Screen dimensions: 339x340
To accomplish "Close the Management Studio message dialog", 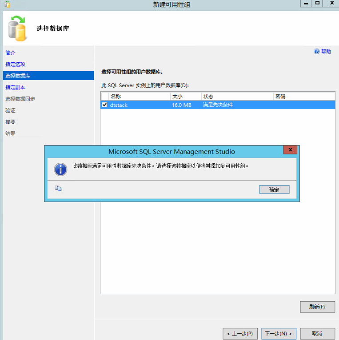I will [290, 150].
